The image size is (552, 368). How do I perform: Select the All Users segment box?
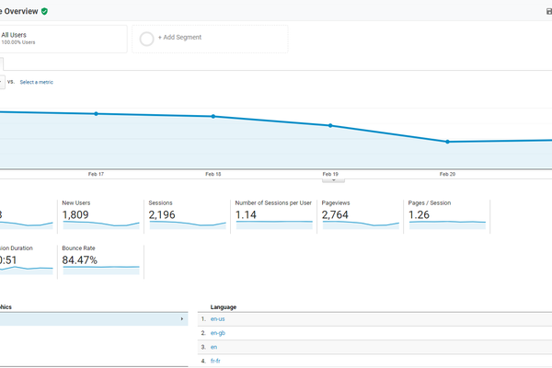tap(63, 39)
